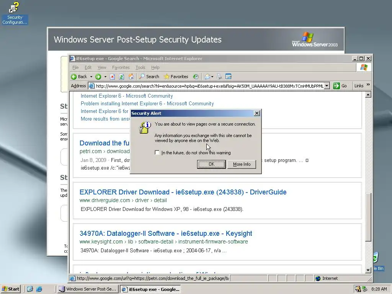Screen dimensions: 392x294
Task: Click inside the Address URL field
Action: point(209,86)
